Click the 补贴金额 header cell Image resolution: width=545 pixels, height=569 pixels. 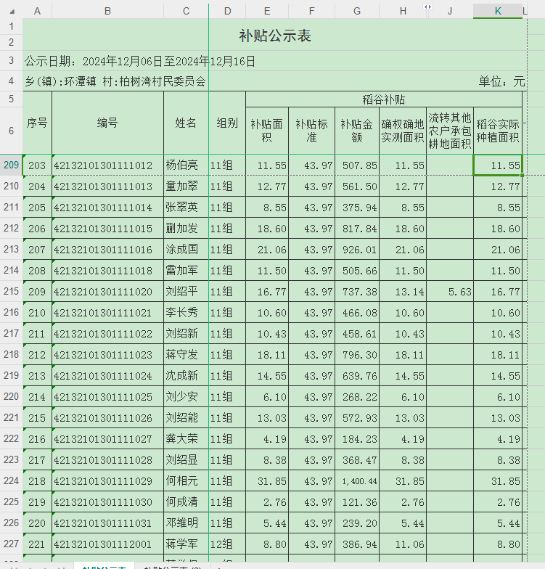point(357,131)
